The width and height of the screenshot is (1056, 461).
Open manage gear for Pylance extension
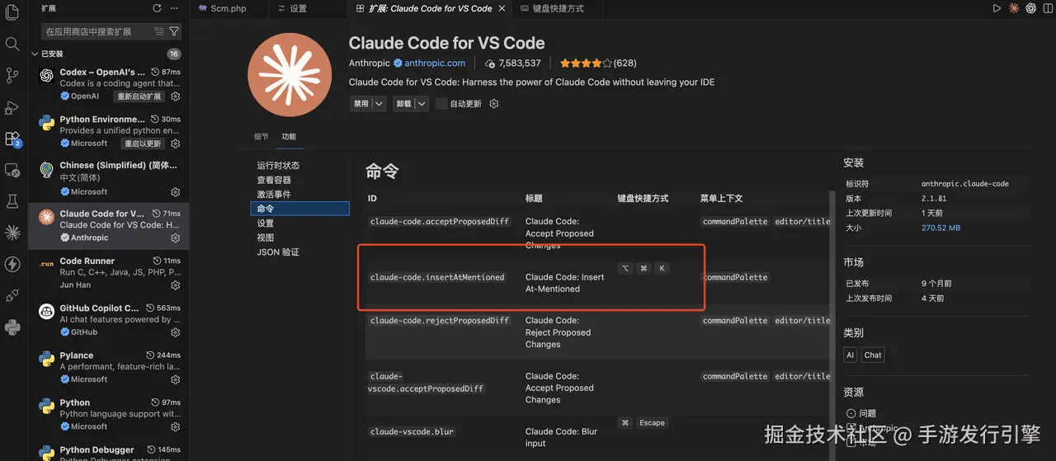click(x=175, y=379)
